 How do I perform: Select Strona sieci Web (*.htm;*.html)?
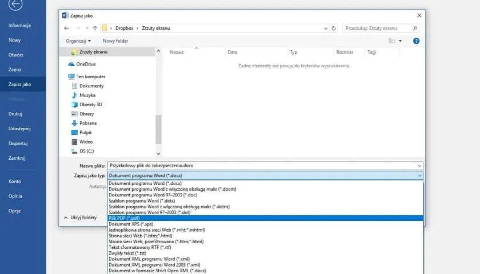coord(265,235)
